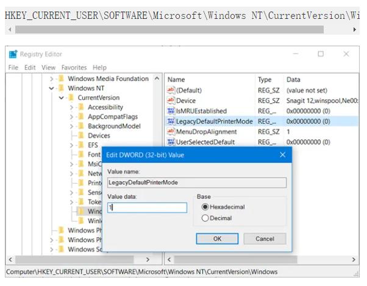Expand the Windows Media Foundation key
Image resolution: width=367 pixels, height=286 pixels.
[51, 78]
